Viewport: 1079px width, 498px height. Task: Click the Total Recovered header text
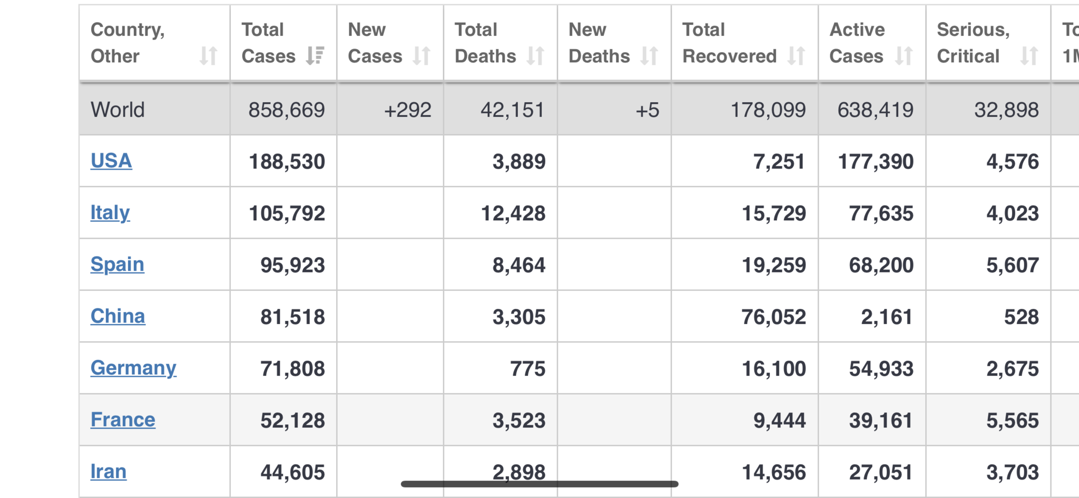pos(729,43)
